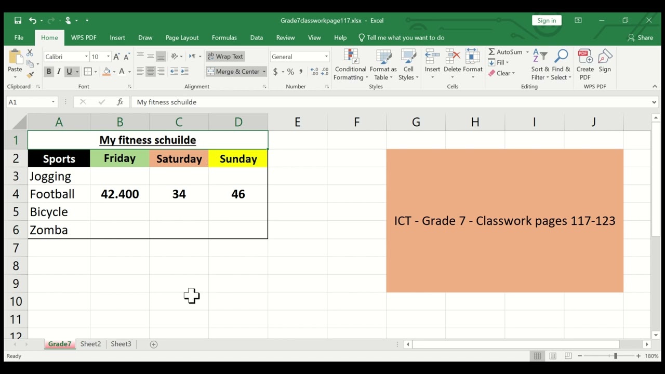Open Find & Select magnifier
Viewport: 665px width, 374px height.
coord(561,65)
